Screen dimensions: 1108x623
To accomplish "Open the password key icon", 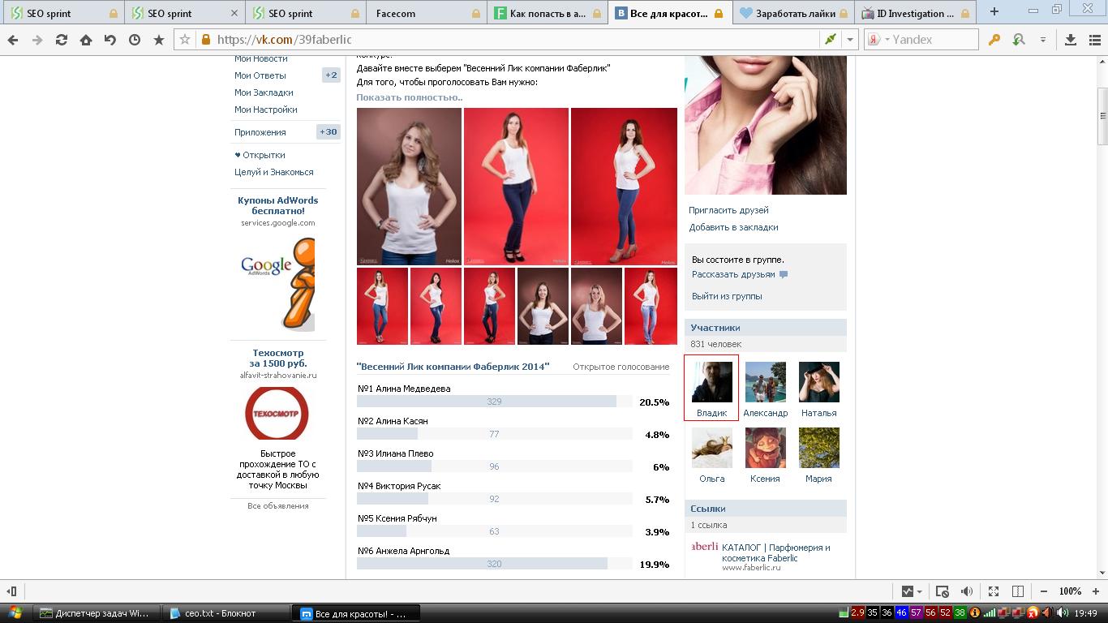I will tap(994, 39).
